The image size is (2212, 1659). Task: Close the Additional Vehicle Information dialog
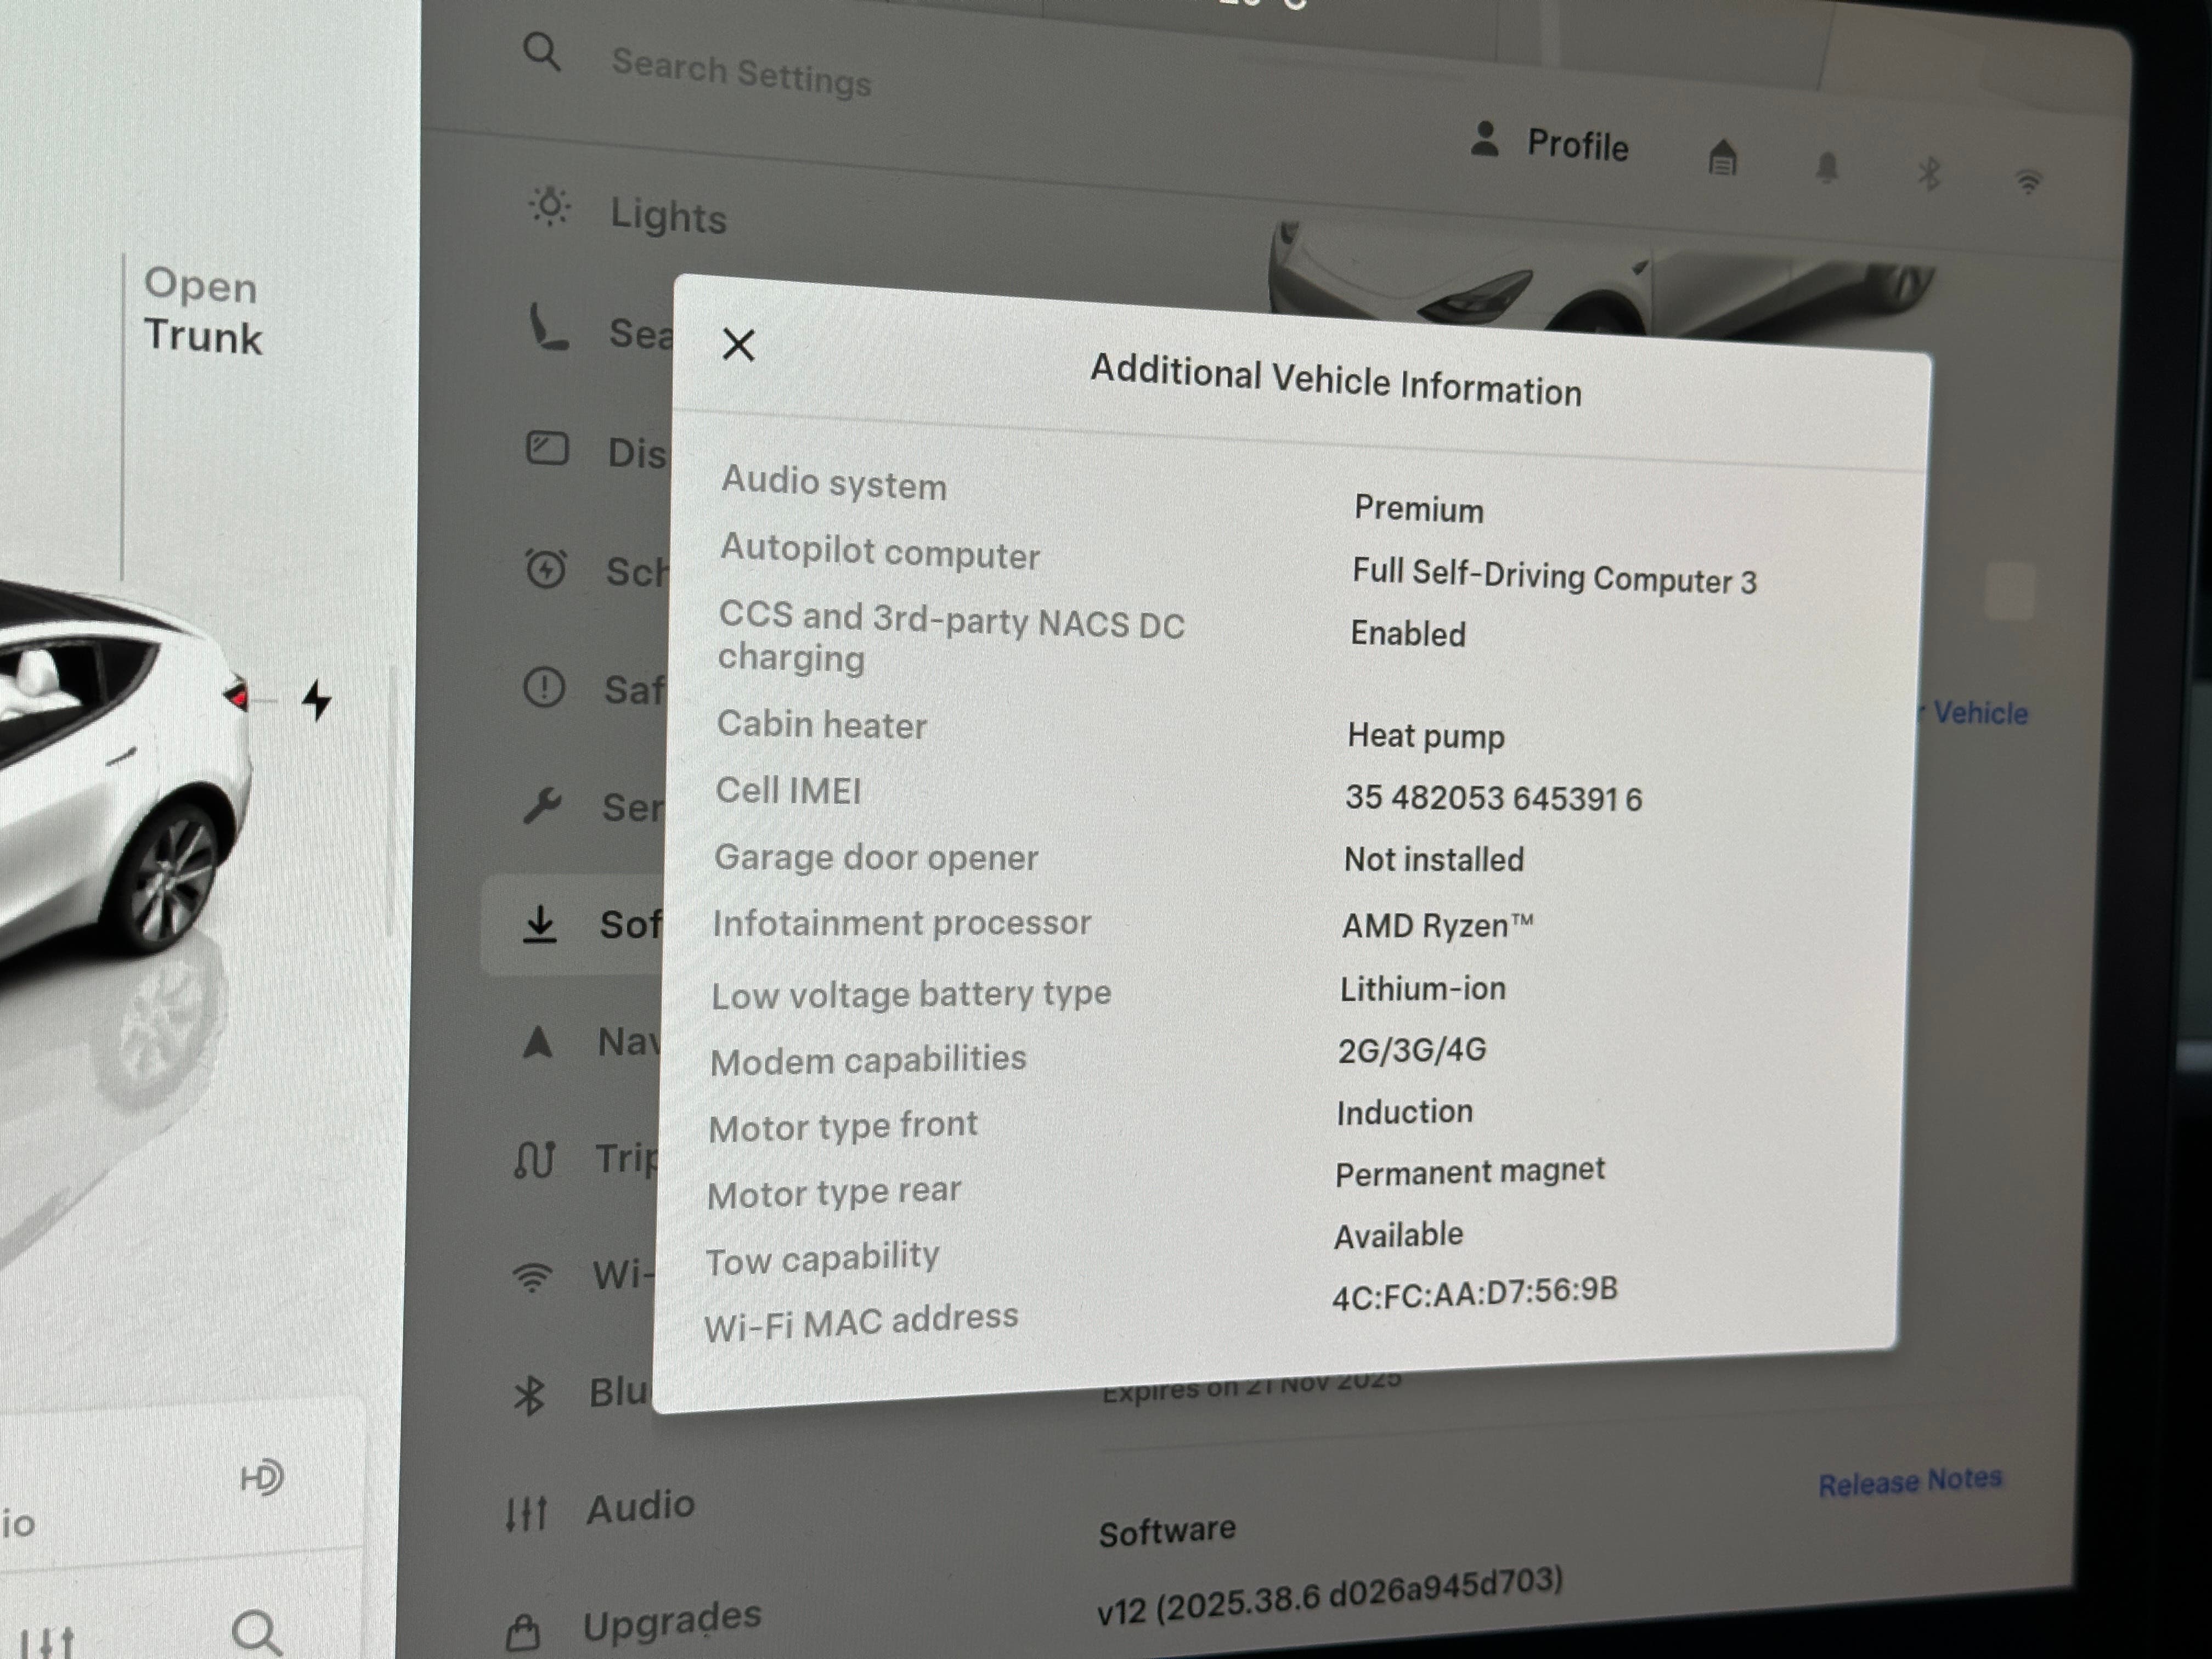[738, 345]
